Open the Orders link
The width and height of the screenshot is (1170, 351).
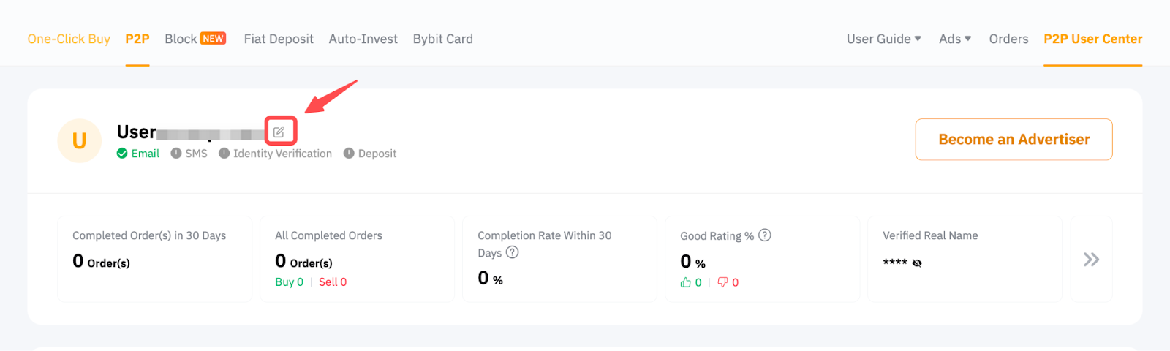(x=1008, y=39)
